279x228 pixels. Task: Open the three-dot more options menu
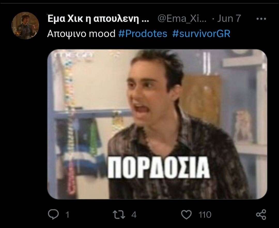point(261,19)
